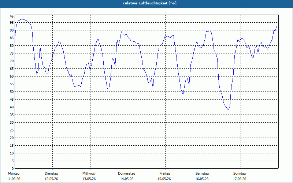This screenshot has height=183, width=293.
Task: Click the y-axis value '10'
Action: click(x=12, y=153)
